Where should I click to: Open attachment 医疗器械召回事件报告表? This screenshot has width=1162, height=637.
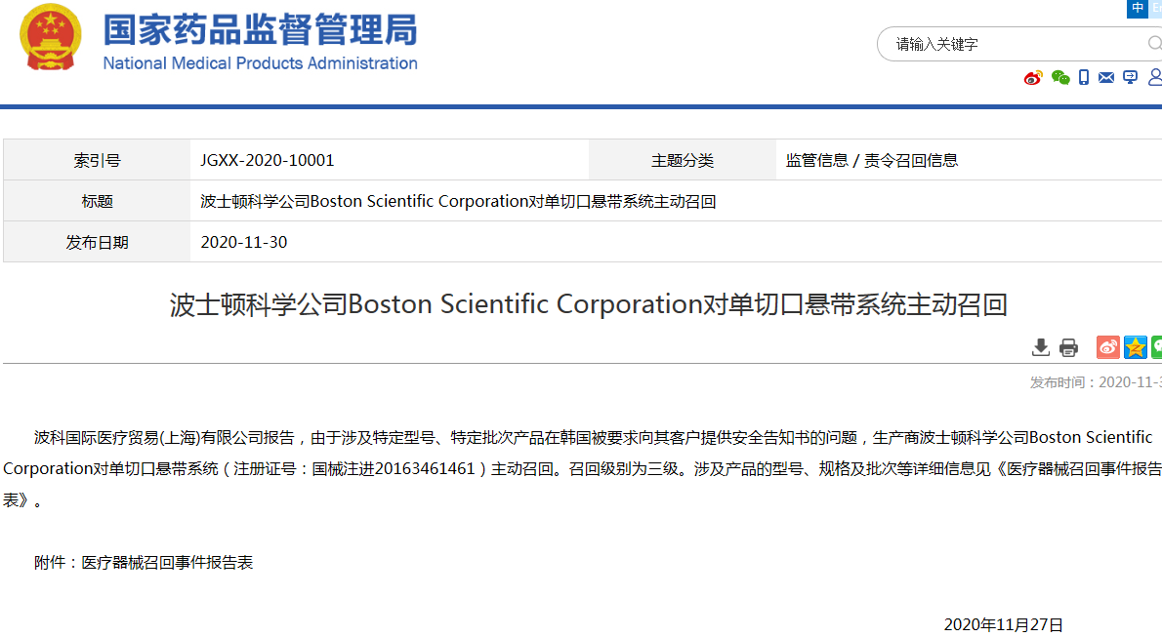pyautogui.click(x=167, y=563)
